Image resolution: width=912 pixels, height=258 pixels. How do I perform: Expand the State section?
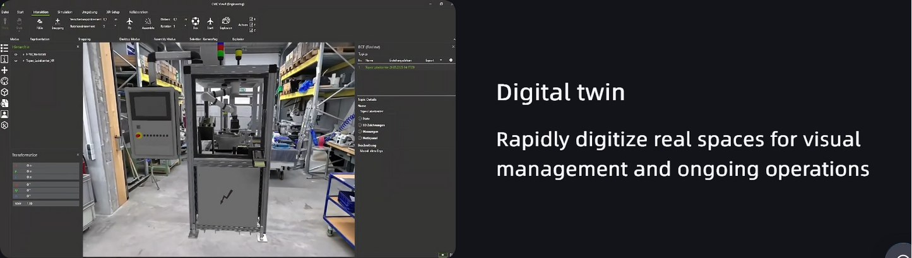(364, 119)
